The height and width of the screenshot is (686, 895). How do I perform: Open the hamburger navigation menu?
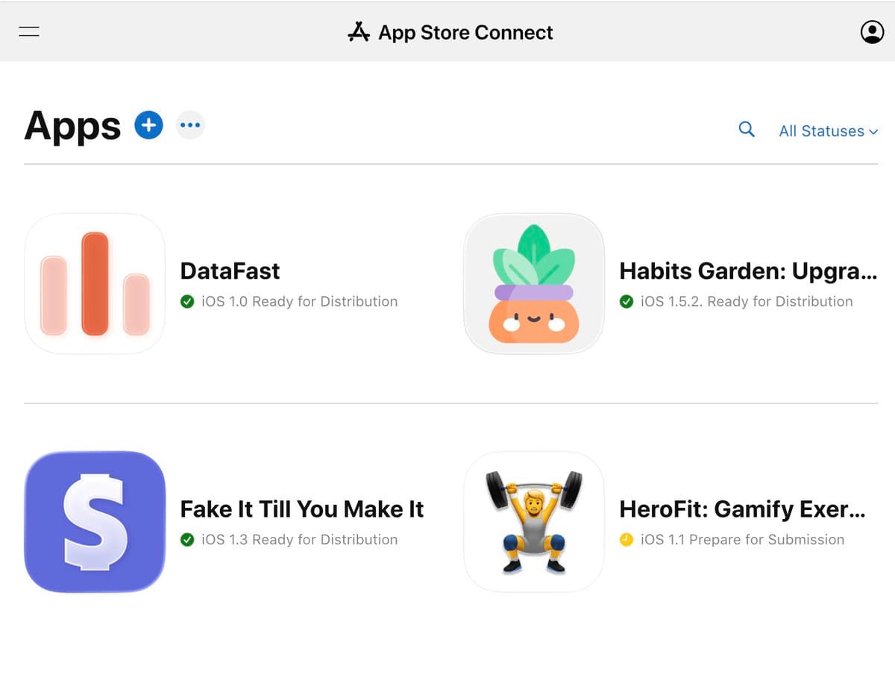(x=30, y=32)
